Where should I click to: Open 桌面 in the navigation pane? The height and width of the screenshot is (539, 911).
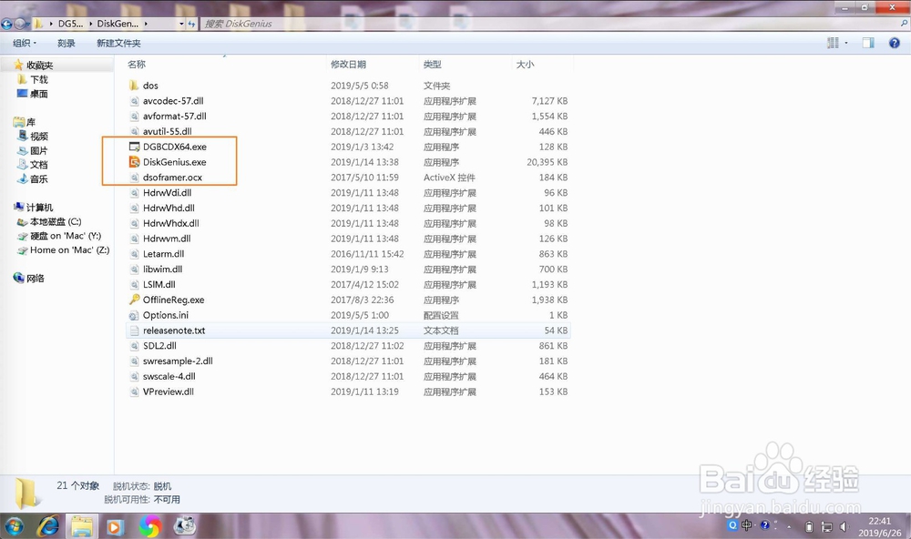39,94
